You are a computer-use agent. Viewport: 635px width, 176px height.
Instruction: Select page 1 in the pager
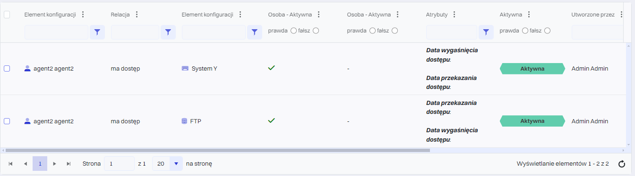pos(40,164)
